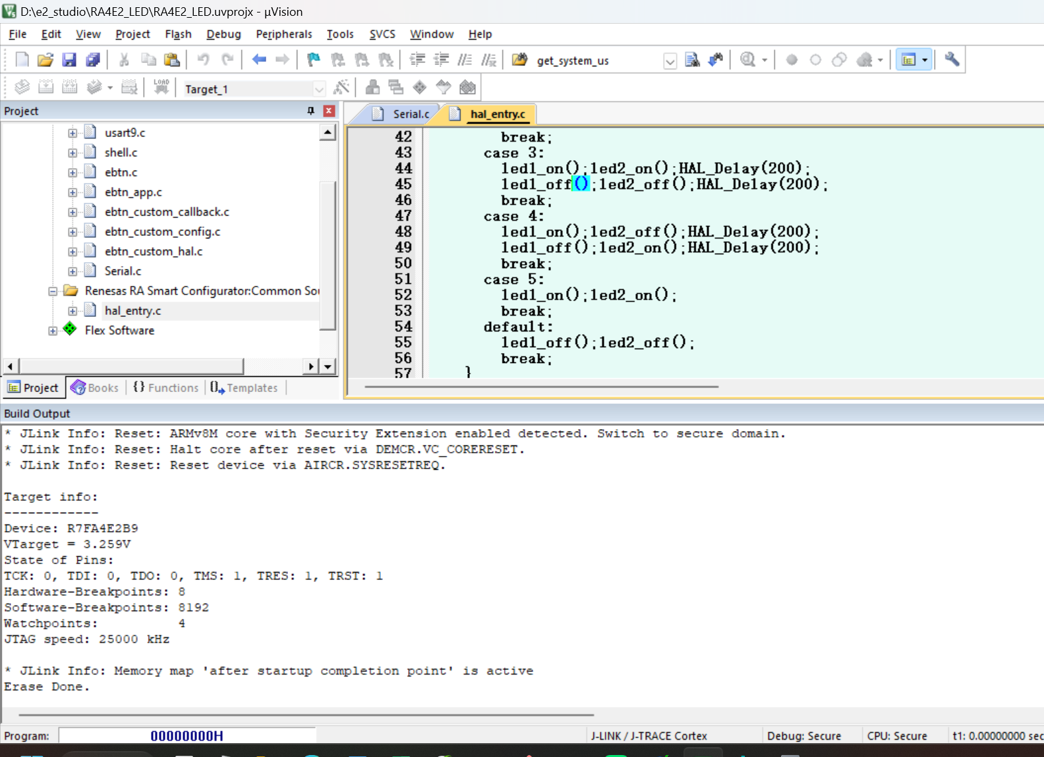Image resolution: width=1044 pixels, height=757 pixels.
Task: Create a new file from the toolbar
Action: (22, 60)
